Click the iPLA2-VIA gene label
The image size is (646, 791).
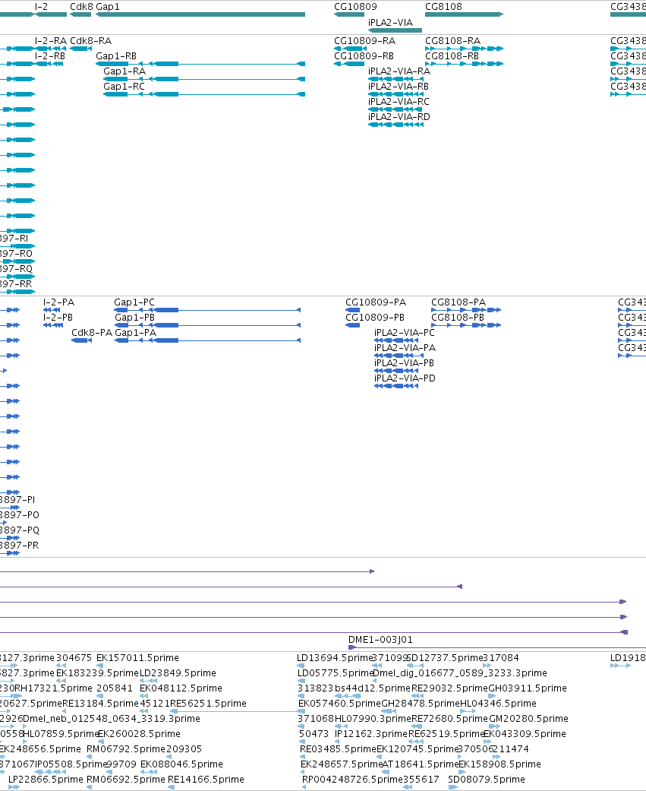(x=390, y=23)
